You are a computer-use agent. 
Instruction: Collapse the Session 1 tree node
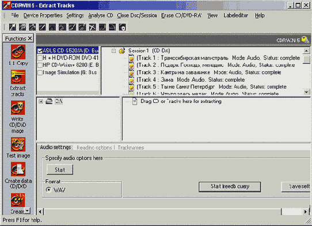(x=113, y=51)
